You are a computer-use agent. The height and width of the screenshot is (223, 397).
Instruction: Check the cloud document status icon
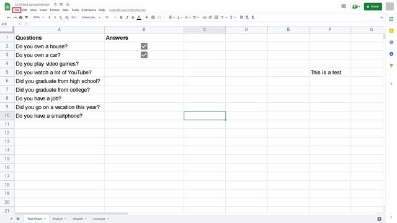coord(68,4)
